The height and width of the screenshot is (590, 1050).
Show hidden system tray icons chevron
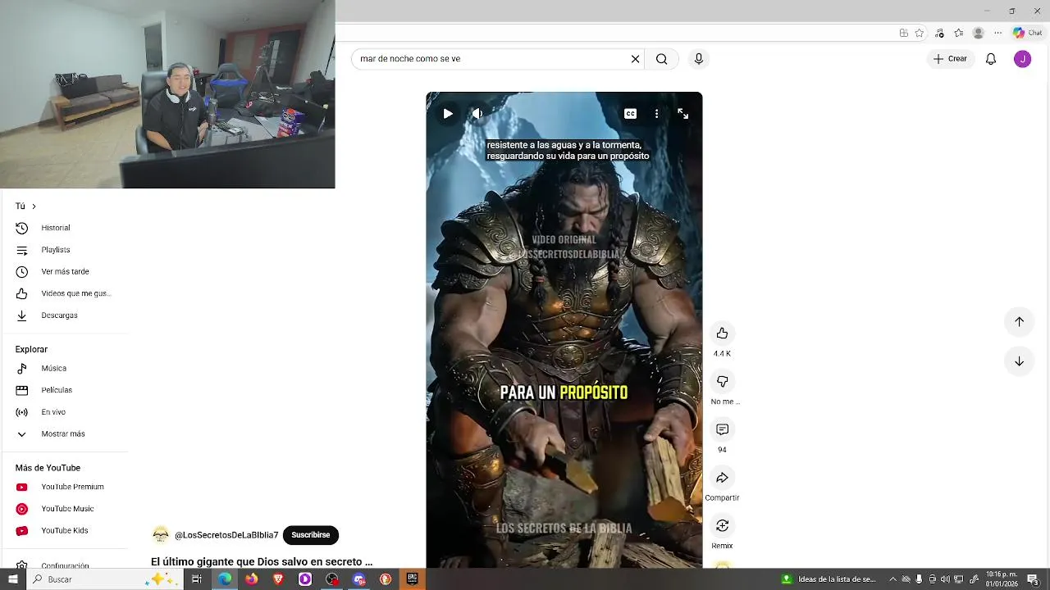pos(893,579)
